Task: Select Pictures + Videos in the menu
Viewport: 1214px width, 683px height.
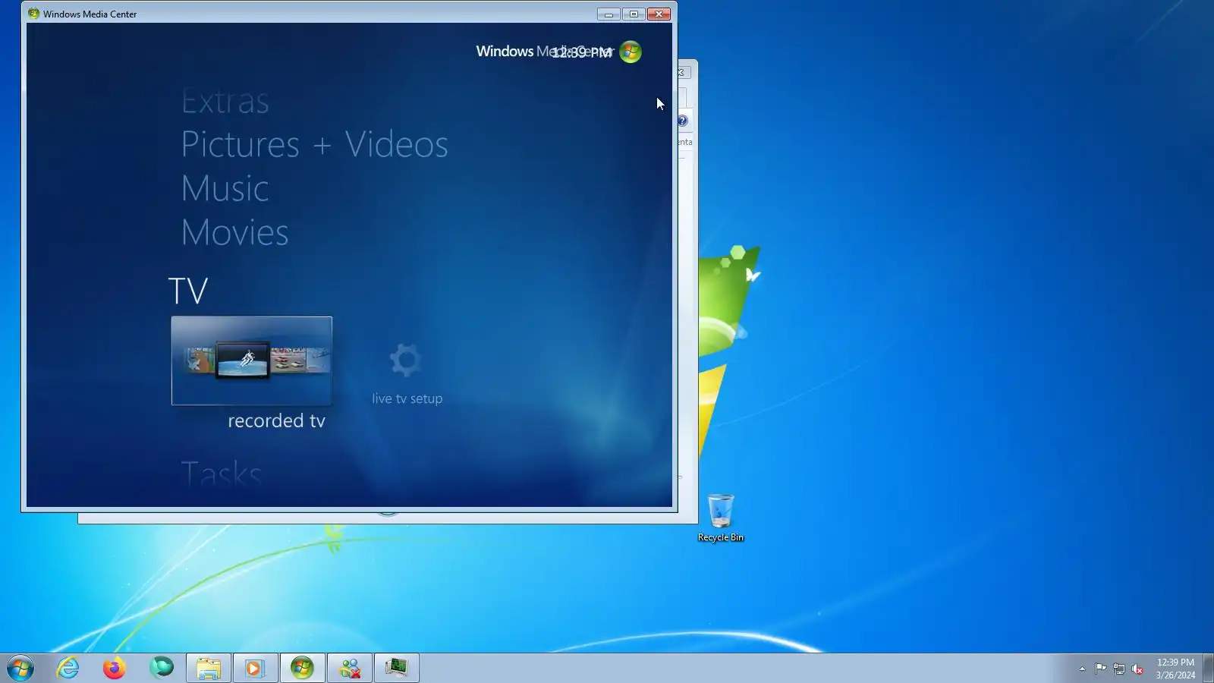Action: [314, 144]
